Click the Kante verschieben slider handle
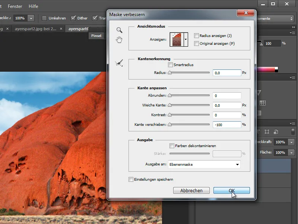 pos(170,124)
